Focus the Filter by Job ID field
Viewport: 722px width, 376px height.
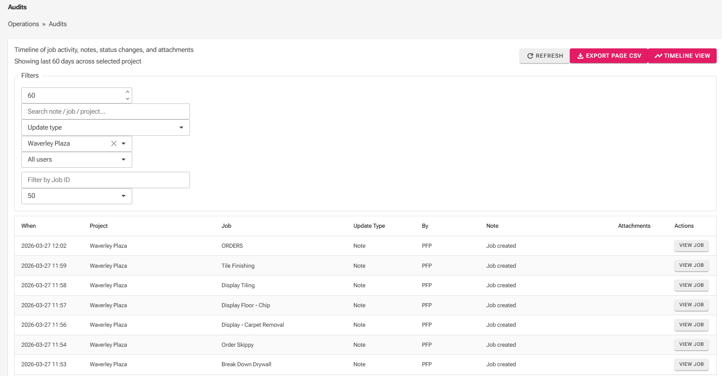coord(106,180)
